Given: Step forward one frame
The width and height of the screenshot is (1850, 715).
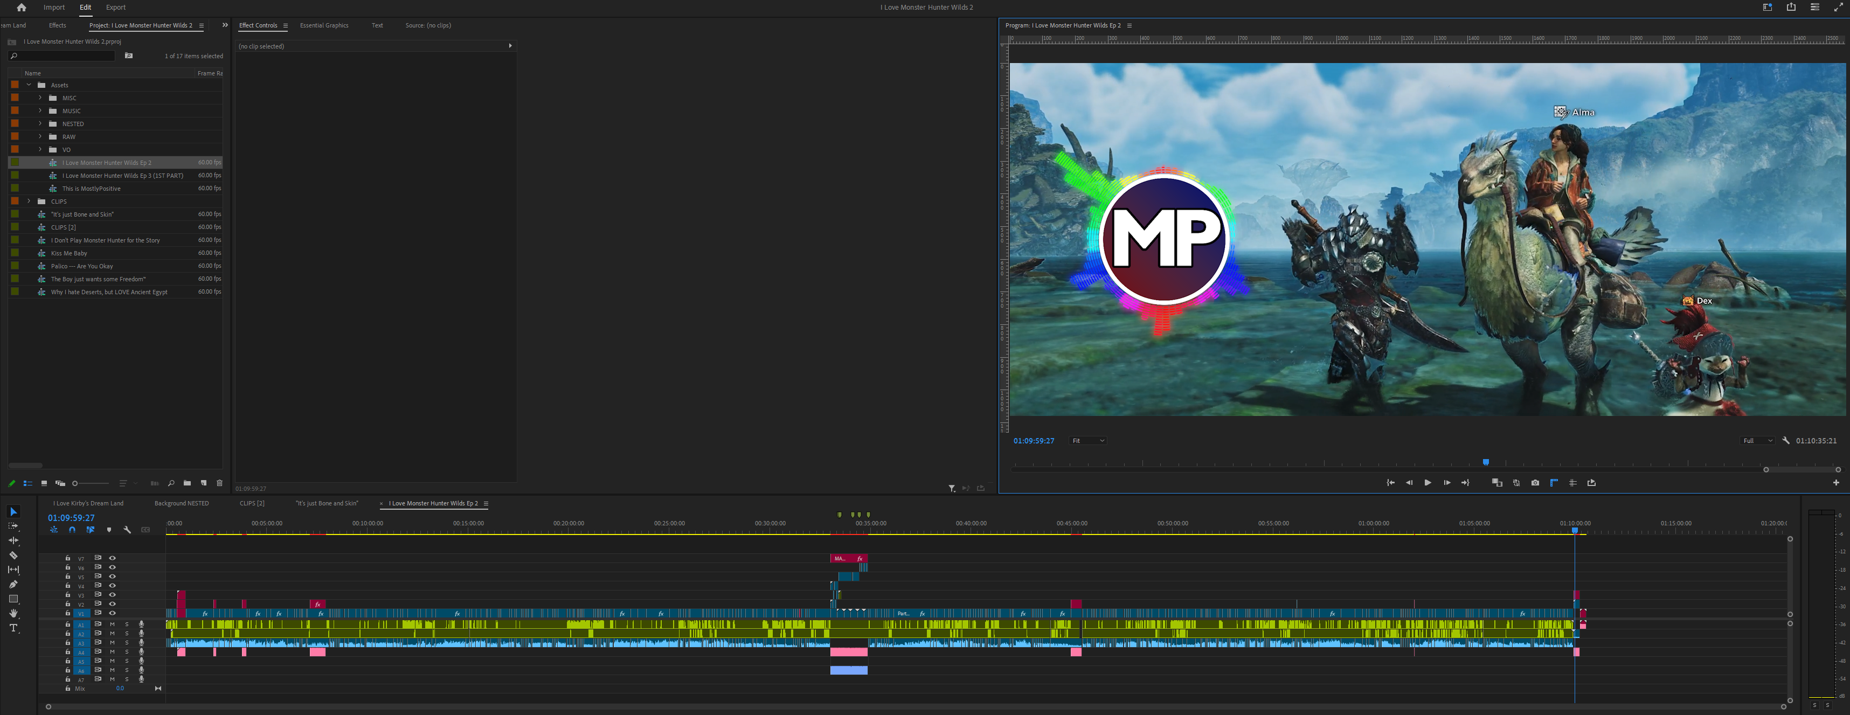Looking at the screenshot, I should coord(1446,482).
